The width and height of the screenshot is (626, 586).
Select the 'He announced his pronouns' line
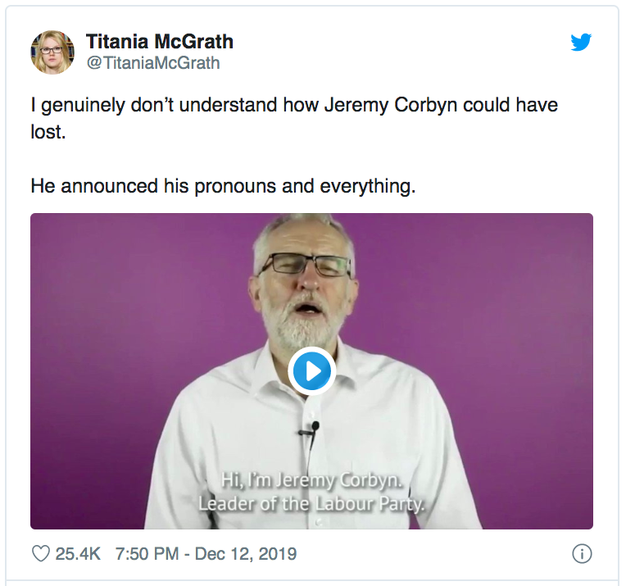tap(223, 186)
